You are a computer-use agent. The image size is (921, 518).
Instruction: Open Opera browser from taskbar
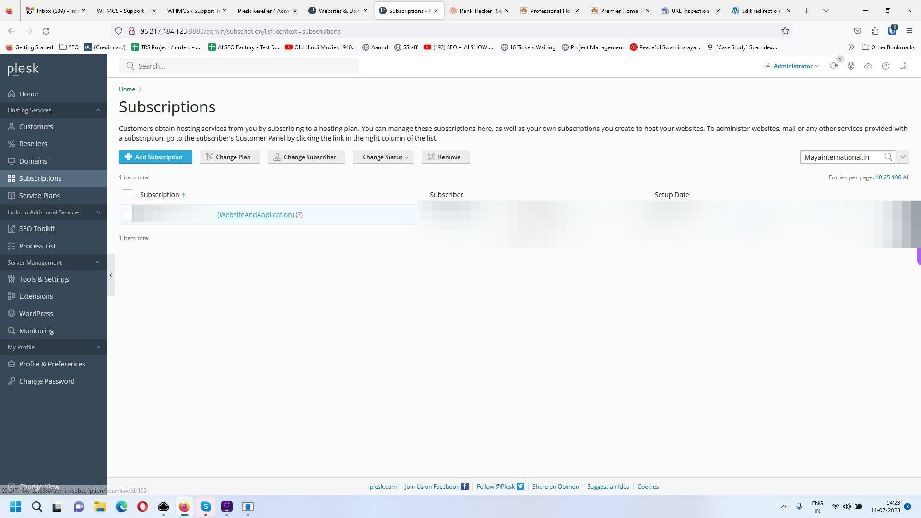142,507
